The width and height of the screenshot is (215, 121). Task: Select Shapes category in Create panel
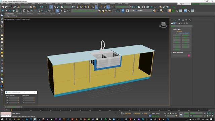coord(174,23)
